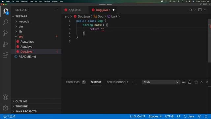Screen dimensions: 211x119
Task: Close unsaved Dog.java tab via dot
Action: 113,10
